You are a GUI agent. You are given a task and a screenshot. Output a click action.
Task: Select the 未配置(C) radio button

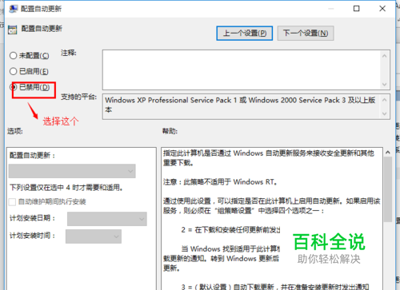13,56
